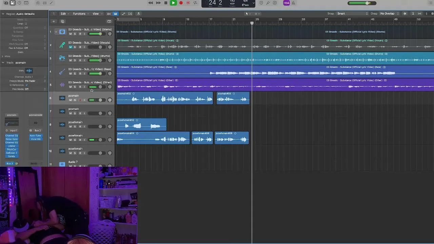434x244 pixels.
Task: Toggle the region Loop checkbox
Action: (26, 24)
